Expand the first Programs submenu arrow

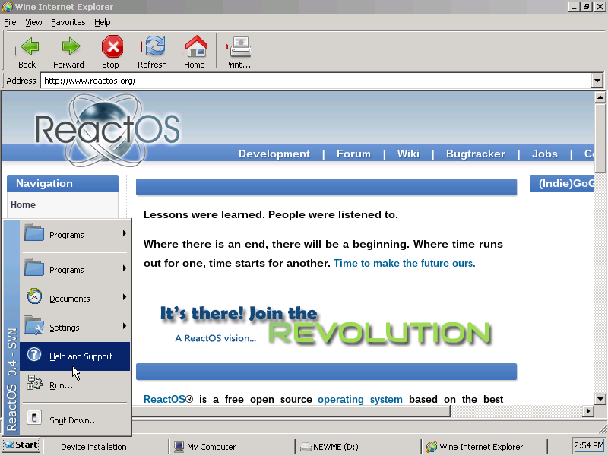(125, 233)
